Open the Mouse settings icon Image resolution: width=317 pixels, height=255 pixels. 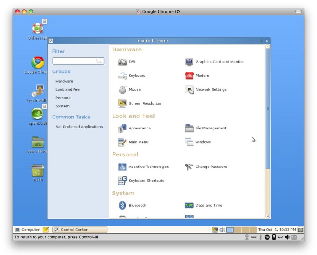coord(122,90)
